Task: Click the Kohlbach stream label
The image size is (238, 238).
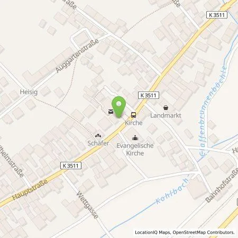Action: coord(172,191)
